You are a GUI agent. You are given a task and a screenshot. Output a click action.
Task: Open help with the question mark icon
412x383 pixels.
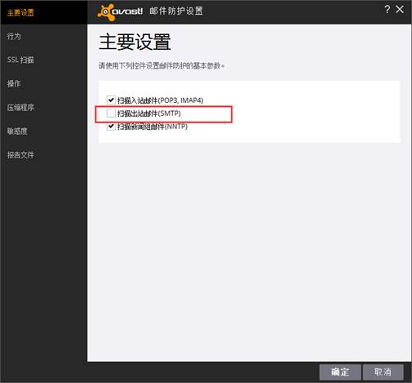(x=388, y=10)
